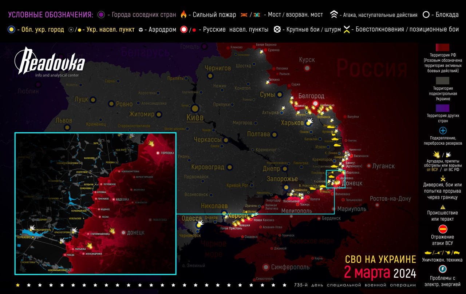
Task: Click the yellow explosion 'от ВСУ' legend icon
Action: pyautogui.click(x=436, y=154)
